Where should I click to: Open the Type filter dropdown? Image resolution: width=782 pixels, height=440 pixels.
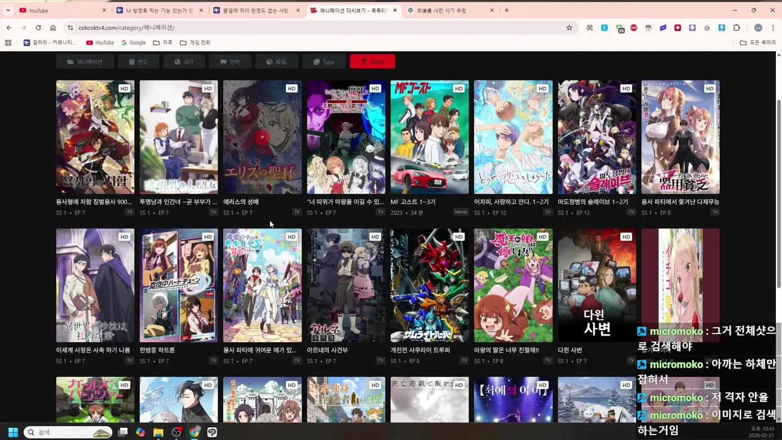click(324, 62)
